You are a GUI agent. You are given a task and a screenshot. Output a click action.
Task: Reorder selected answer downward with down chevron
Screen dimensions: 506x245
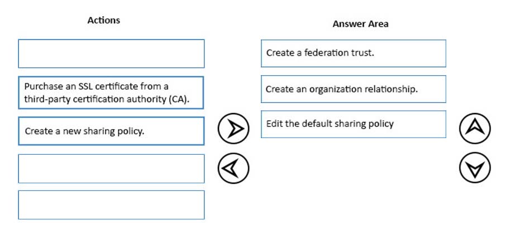pyautogui.click(x=475, y=168)
